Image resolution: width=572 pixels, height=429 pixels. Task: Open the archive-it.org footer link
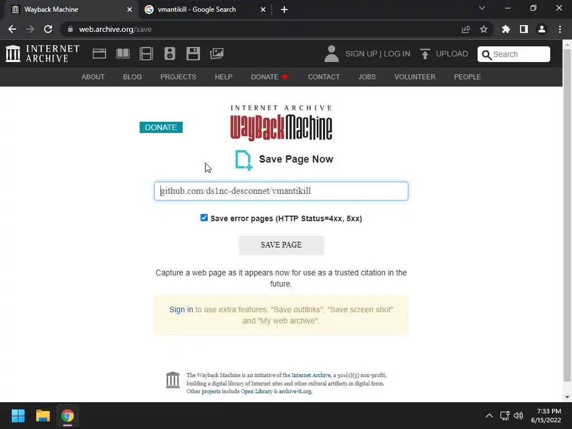pos(295,392)
